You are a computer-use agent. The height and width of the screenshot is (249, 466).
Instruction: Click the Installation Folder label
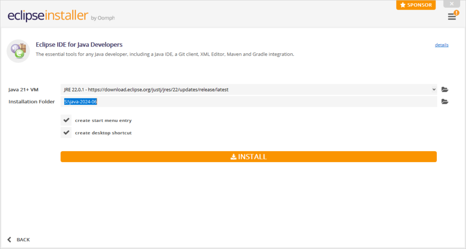point(31,102)
